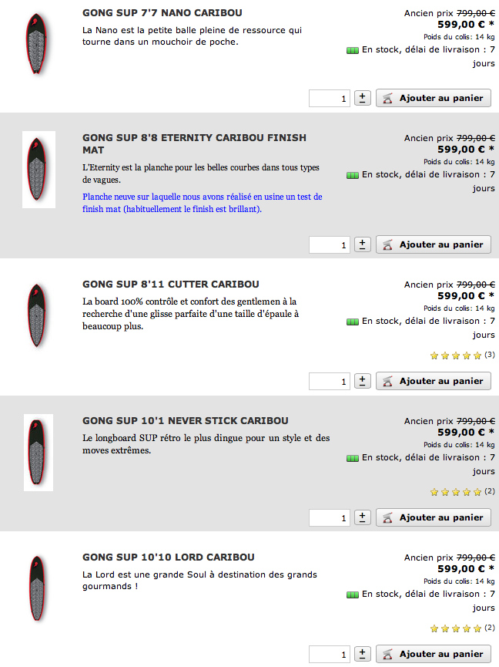Click the 8'11 Cutter Caribou board thumbnail
Viewport: 499px width, 667px height.
[36, 315]
